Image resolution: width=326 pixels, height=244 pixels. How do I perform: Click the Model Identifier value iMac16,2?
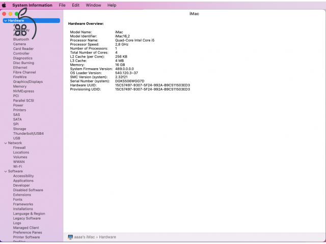(x=122, y=36)
